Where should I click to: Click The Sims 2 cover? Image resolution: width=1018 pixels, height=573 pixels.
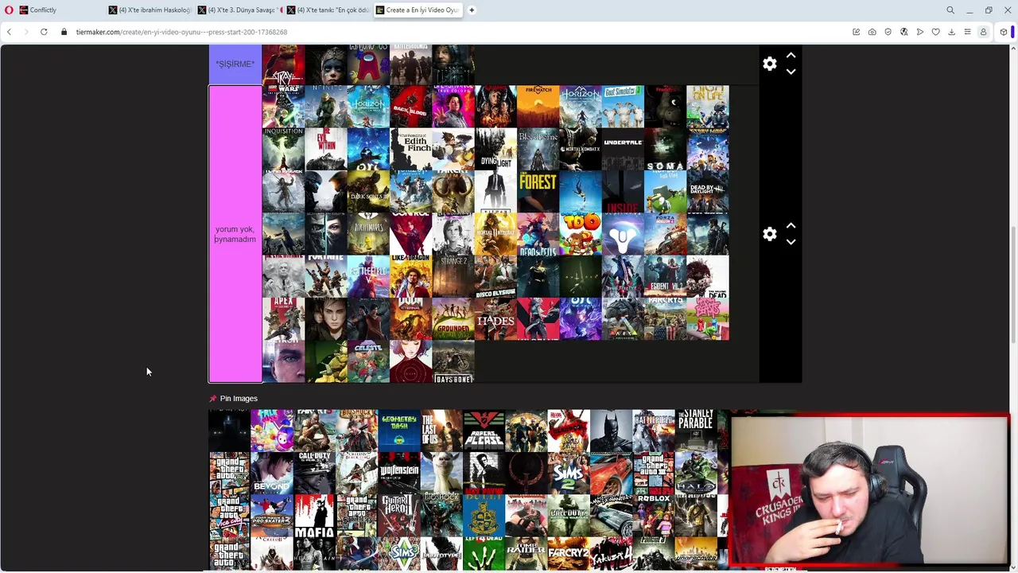(x=569, y=473)
